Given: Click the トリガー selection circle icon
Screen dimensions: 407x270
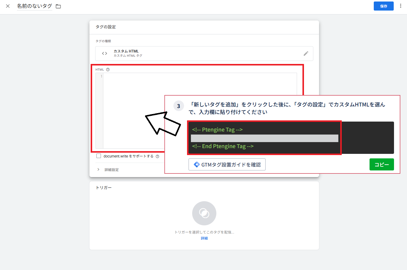Looking at the screenshot, I should [204, 213].
